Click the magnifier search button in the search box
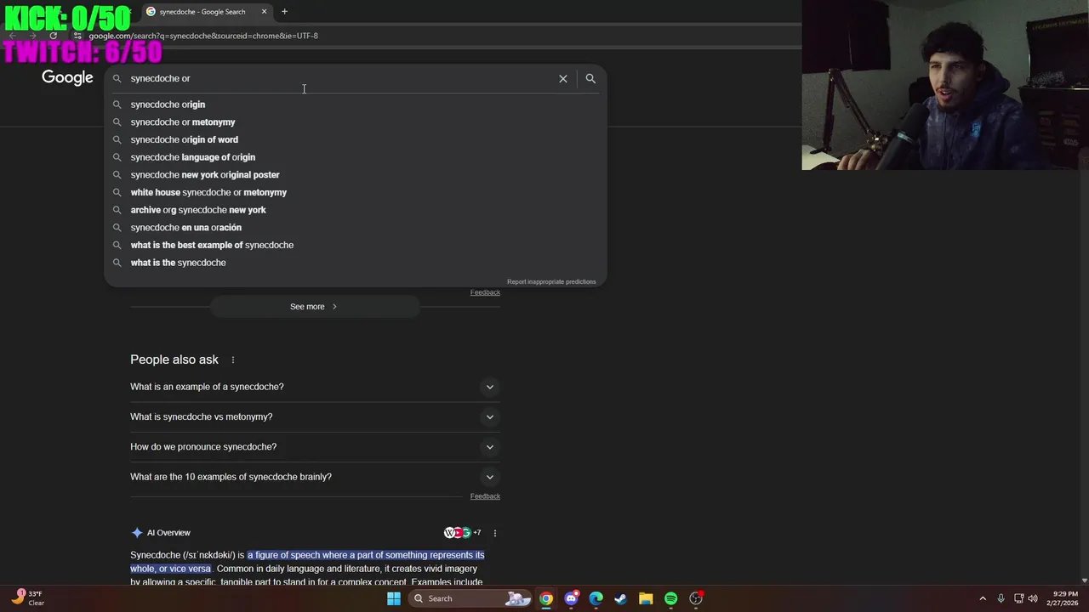This screenshot has width=1089, height=612. coord(590,78)
